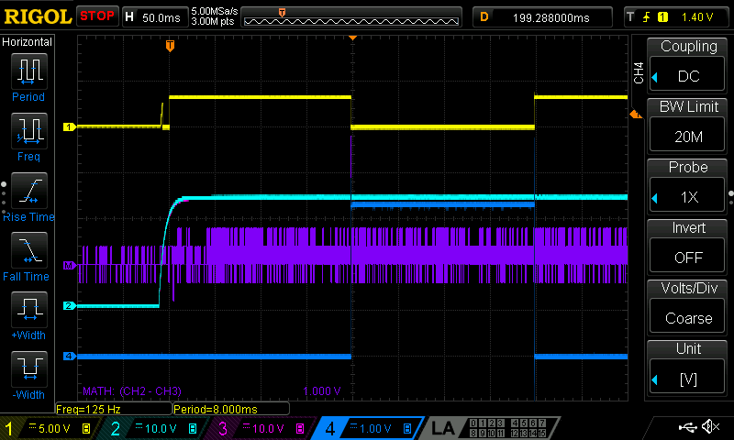Choose the Fall Time measurement icon
This screenshot has height=440, width=734.
tap(29, 250)
